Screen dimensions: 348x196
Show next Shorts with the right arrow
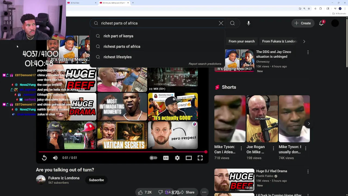point(309,124)
